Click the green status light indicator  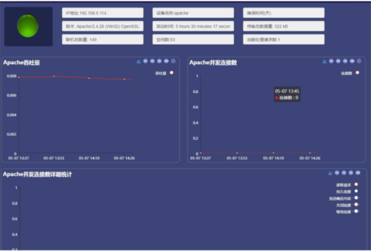point(28,26)
